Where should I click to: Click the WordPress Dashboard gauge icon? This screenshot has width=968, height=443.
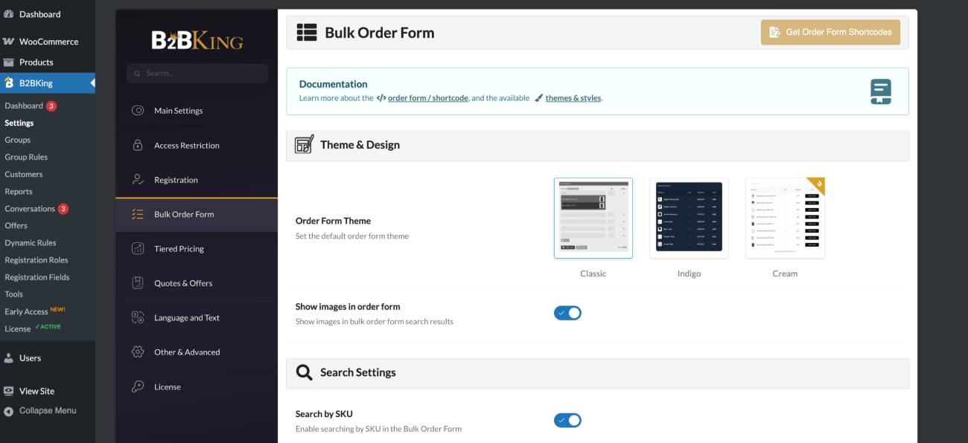tap(9, 14)
